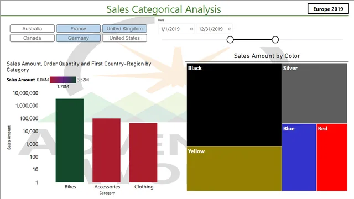Select the Silver treemap tile
Screen dimensions: 354x199
(x=315, y=93)
